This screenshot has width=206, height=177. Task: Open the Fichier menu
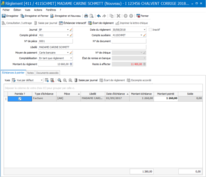point(6,10)
